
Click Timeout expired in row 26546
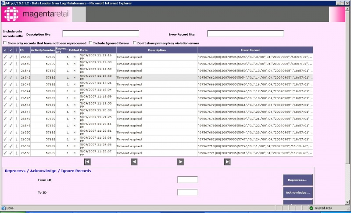coord(129,105)
